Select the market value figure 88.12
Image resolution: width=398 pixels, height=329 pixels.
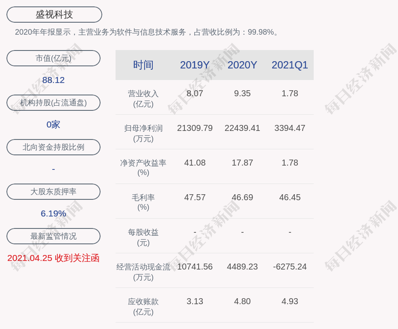53,80
